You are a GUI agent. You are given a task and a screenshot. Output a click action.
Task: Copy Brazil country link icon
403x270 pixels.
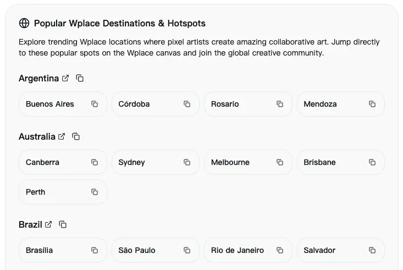tap(63, 224)
